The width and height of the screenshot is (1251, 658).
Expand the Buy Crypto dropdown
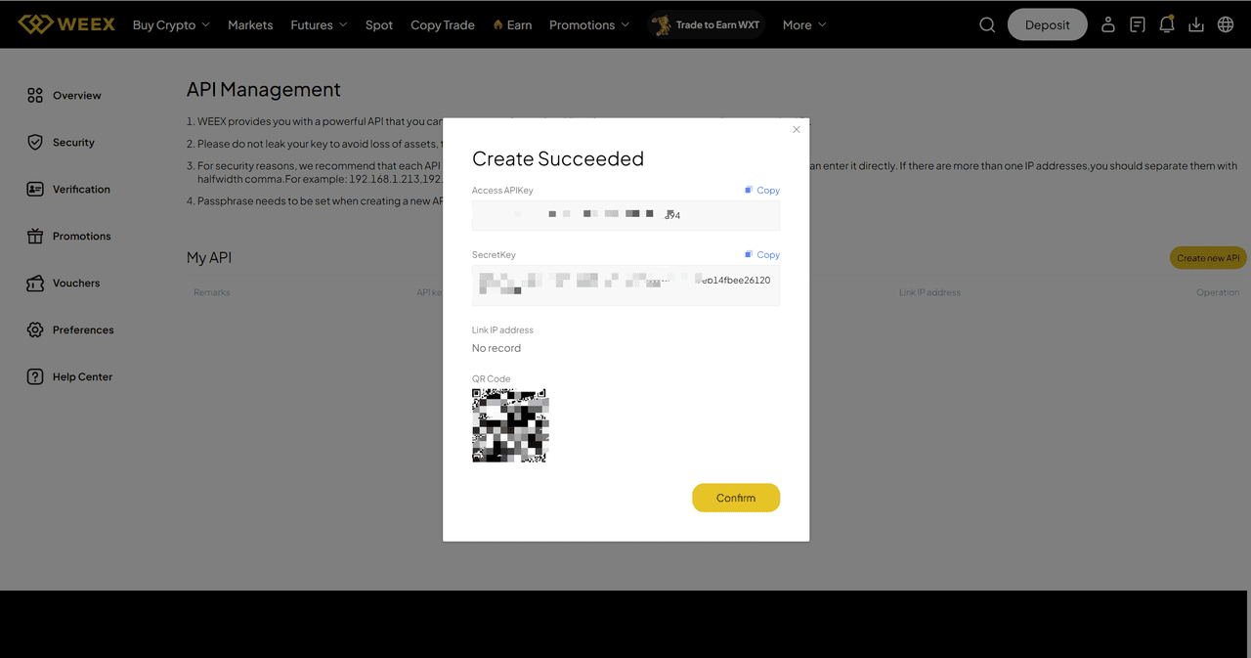click(x=171, y=24)
